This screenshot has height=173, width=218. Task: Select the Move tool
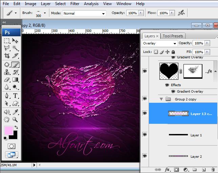click(x=15, y=41)
